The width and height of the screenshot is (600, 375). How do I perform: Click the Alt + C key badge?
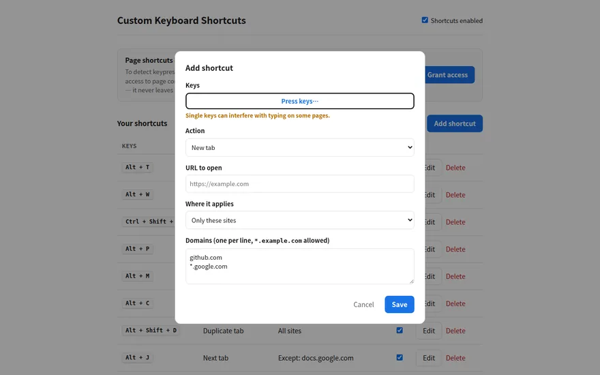pos(137,303)
